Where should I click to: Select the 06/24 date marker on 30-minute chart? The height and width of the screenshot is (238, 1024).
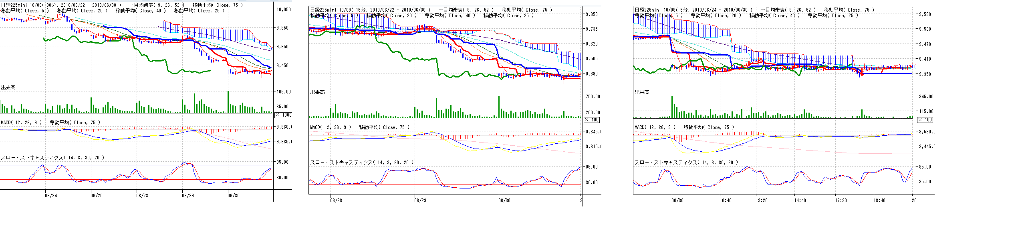51,196
